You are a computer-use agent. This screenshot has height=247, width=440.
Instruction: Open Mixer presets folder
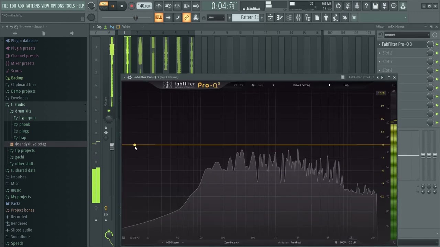tap(22, 63)
